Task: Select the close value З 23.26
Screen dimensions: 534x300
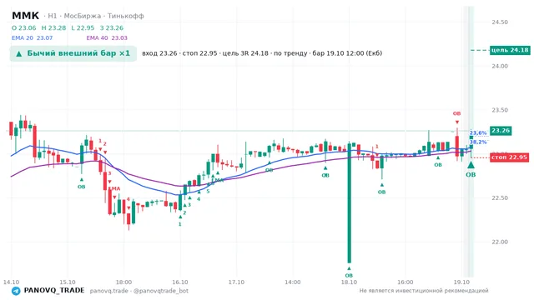Action: tap(112, 27)
